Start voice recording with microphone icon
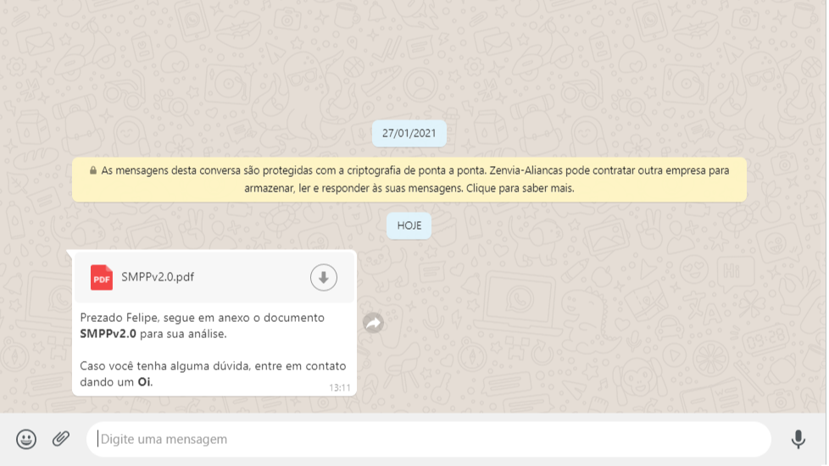829x466 pixels. pyautogui.click(x=798, y=439)
